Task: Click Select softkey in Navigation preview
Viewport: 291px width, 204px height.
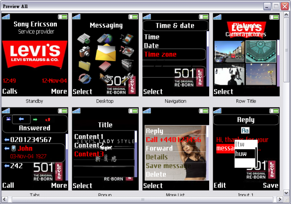Action: coord(153,92)
